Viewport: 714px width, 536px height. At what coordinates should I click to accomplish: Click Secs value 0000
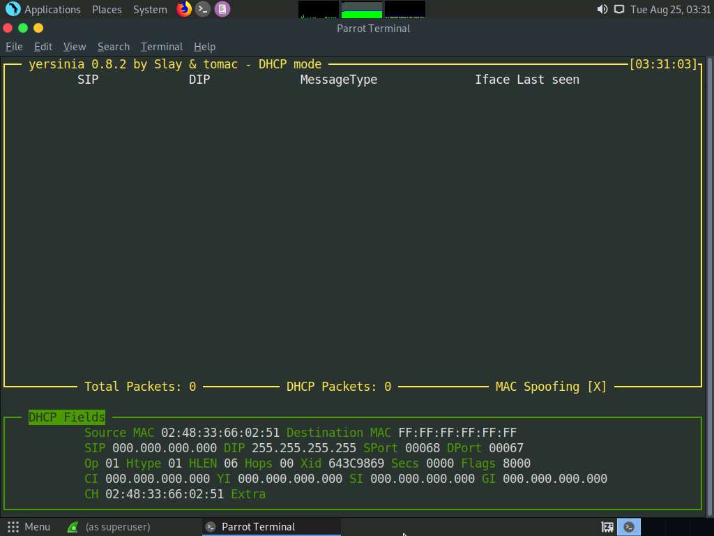pyautogui.click(x=440, y=463)
